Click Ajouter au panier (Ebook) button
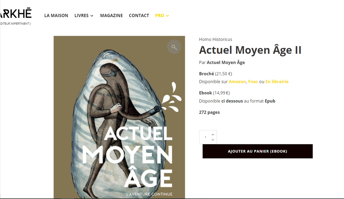 pyautogui.click(x=257, y=151)
